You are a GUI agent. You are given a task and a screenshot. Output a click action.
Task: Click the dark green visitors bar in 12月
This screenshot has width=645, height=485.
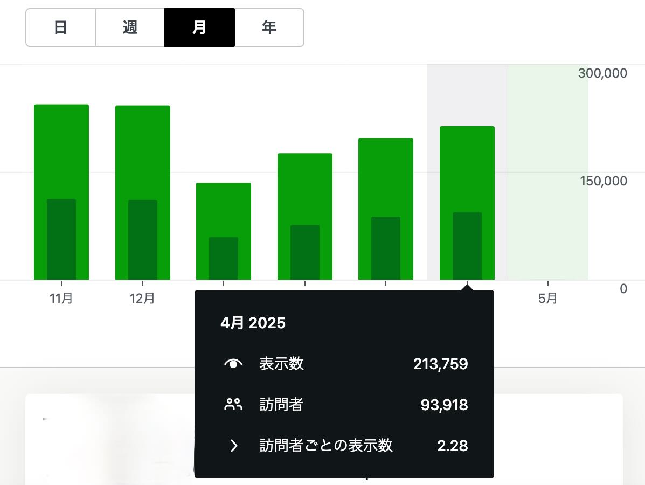[143, 240]
